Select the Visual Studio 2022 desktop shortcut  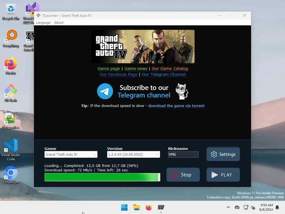[x=30, y=13]
